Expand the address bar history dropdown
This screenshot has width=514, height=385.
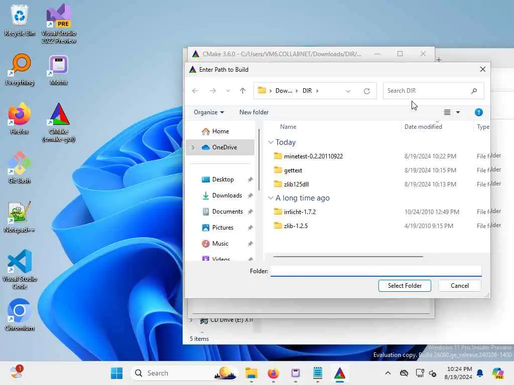(348, 91)
